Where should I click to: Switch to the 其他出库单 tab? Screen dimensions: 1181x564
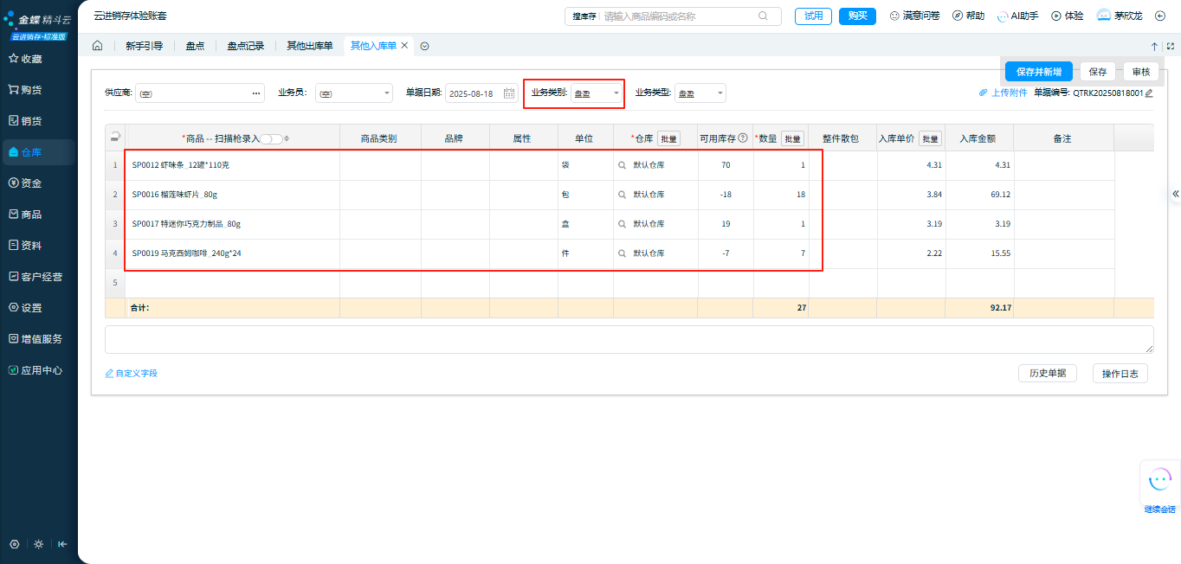(309, 46)
